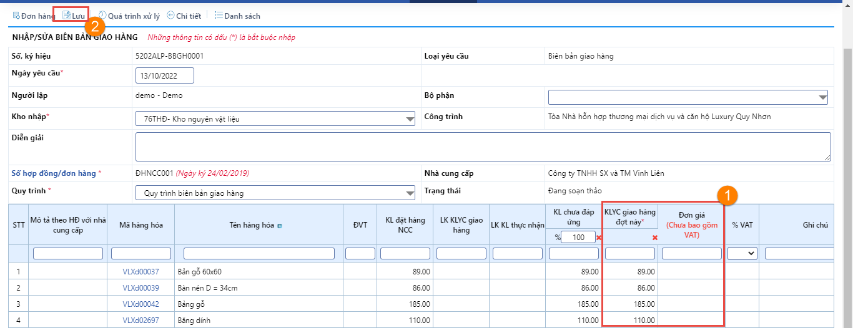
Task: Go to Chi tiết view
Action: pos(184,16)
